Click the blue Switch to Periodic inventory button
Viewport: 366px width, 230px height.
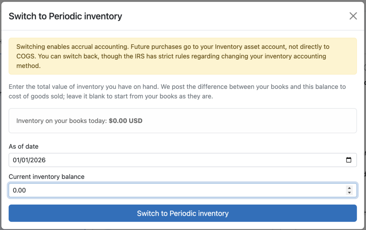pyautogui.click(x=183, y=213)
